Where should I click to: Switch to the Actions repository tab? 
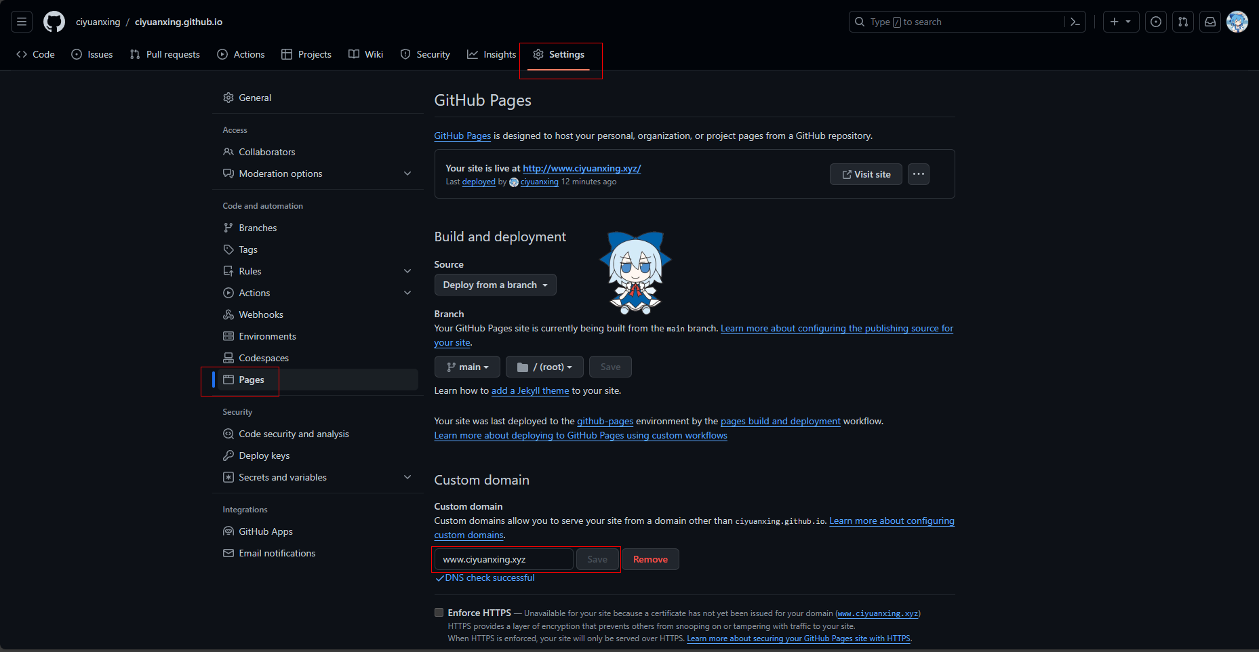(x=241, y=54)
